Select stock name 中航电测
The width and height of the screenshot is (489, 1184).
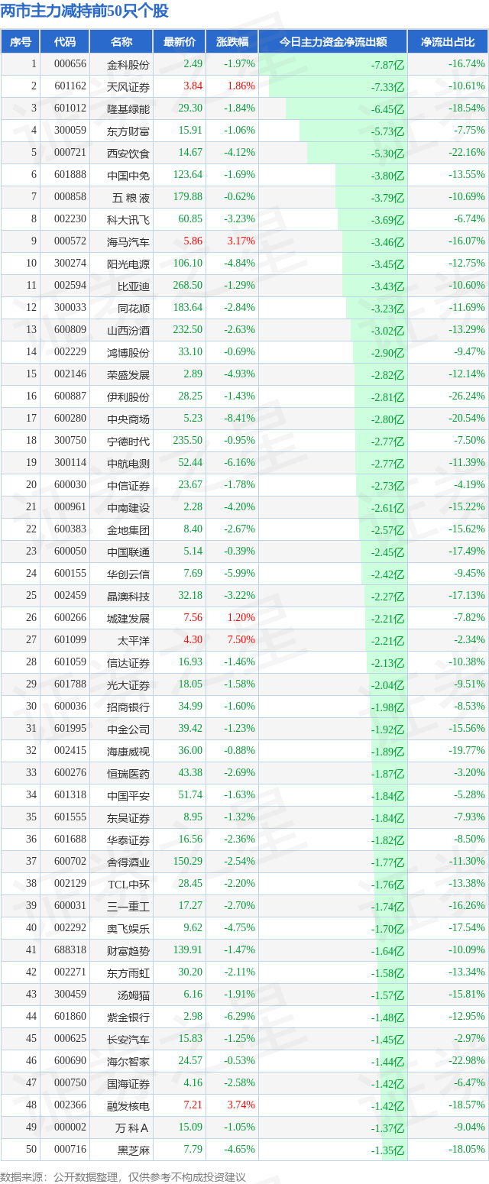tap(128, 464)
